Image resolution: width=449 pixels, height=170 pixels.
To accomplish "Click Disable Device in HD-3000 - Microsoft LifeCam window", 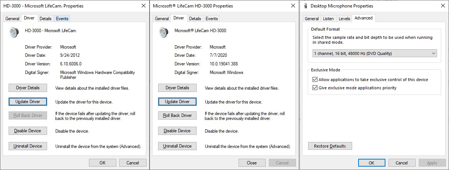I will click(28, 131).
